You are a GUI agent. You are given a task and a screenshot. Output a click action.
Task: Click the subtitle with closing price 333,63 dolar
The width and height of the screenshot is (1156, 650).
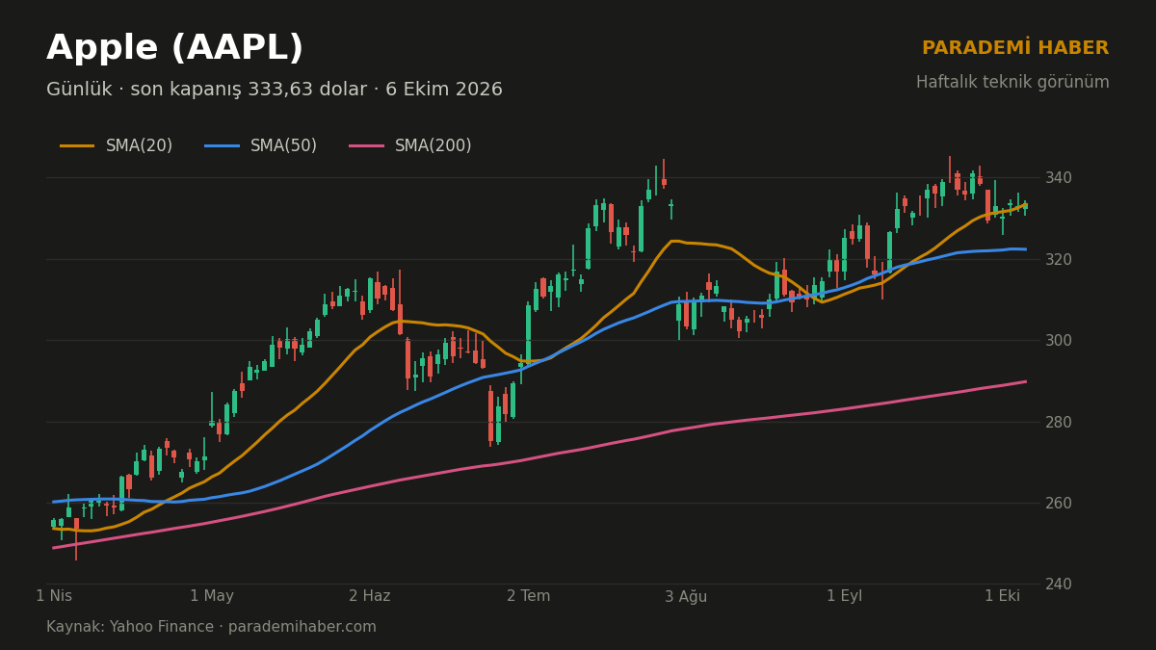point(275,90)
